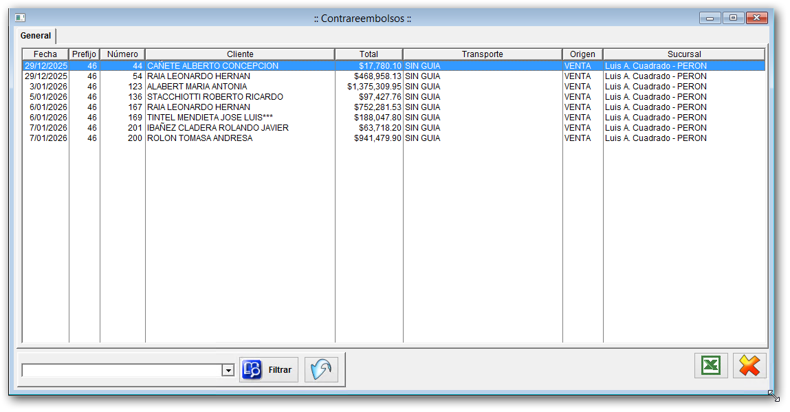Click the Total column header
Viewport: 790px width, 412px height.
pos(369,54)
